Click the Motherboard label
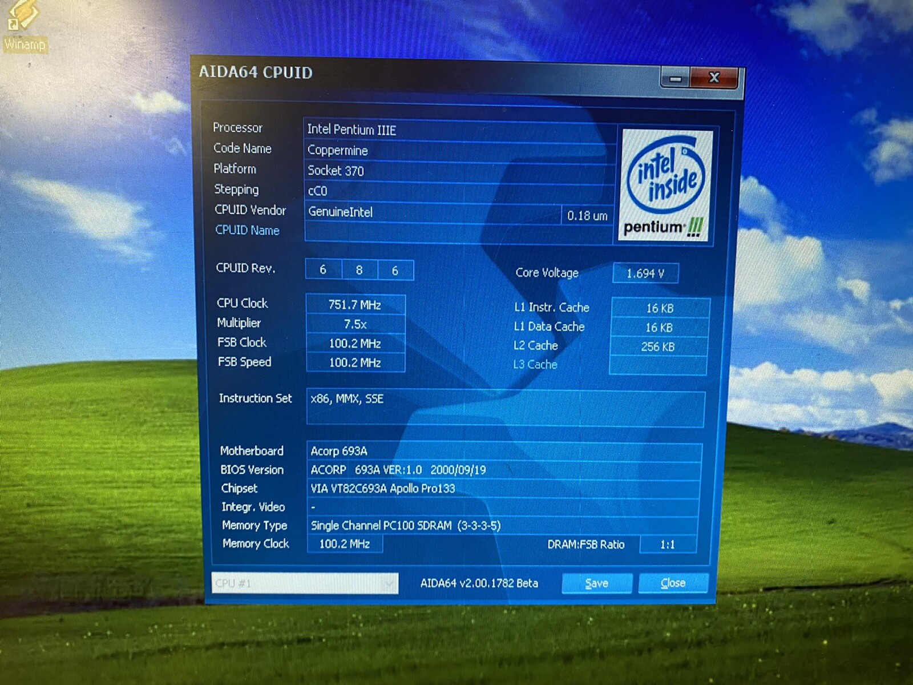 pos(252,451)
